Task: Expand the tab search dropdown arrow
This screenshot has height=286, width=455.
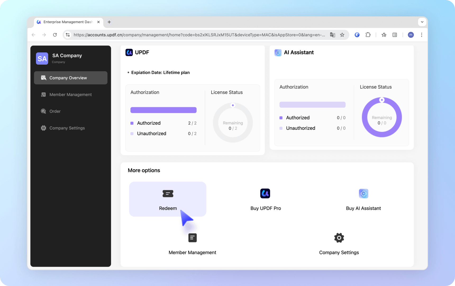Action: [422, 22]
